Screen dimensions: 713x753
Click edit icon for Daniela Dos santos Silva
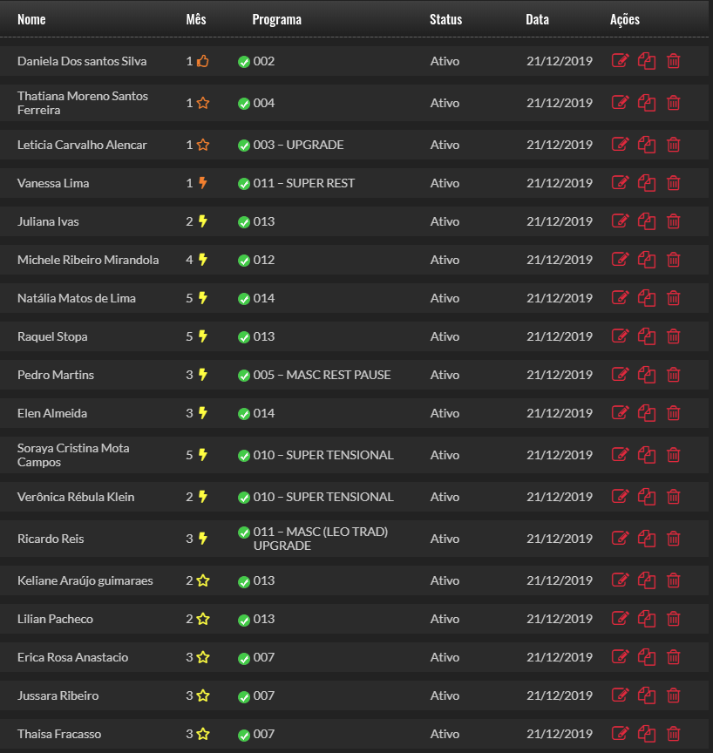620,61
